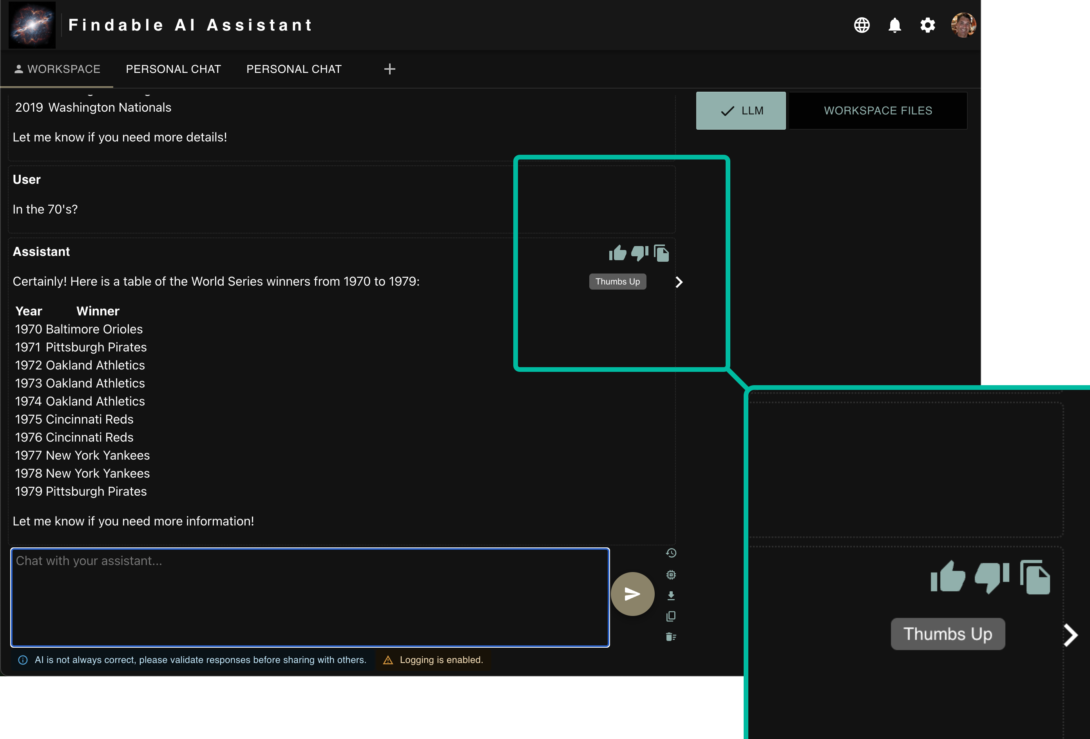Download the conversation

pos(671,596)
